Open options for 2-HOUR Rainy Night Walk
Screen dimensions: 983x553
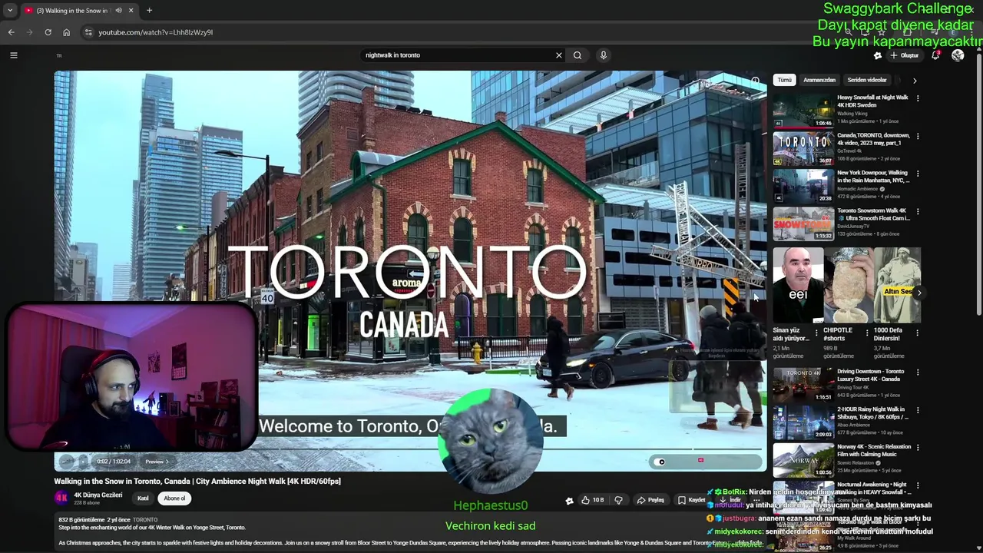(x=917, y=410)
